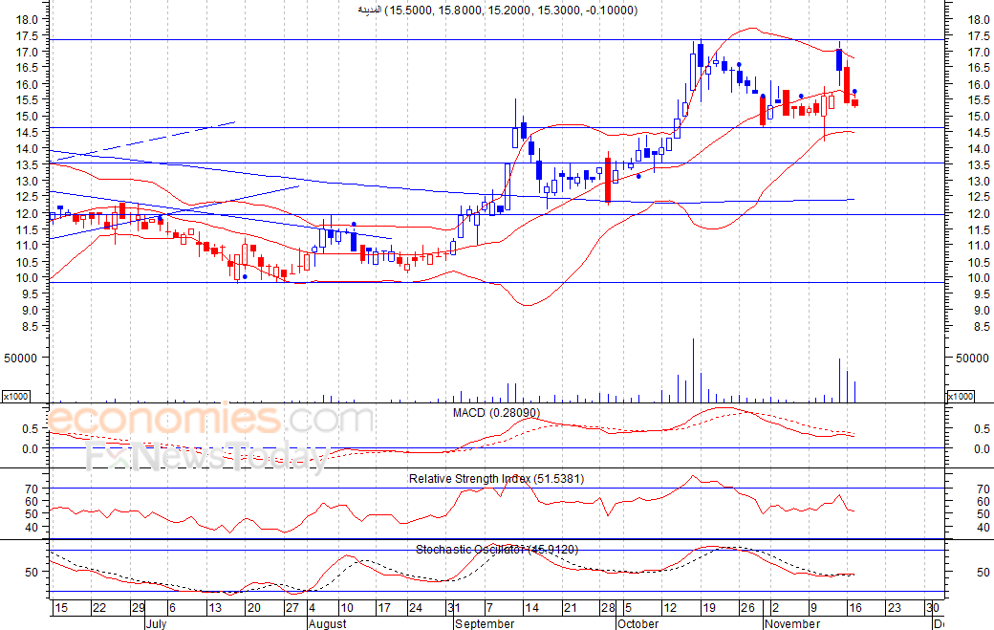Click the right x1000 volume scale badge
Screen dimensions: 994x630
(959, 396)
